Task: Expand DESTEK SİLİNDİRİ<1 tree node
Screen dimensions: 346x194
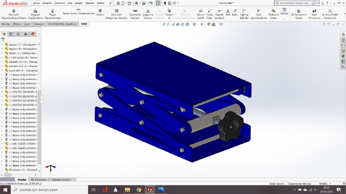Action: [2, 92]
